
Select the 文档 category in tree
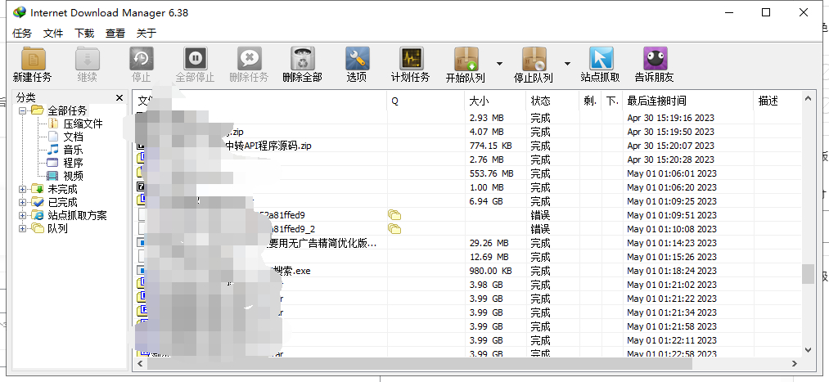[x=73, y=137]
